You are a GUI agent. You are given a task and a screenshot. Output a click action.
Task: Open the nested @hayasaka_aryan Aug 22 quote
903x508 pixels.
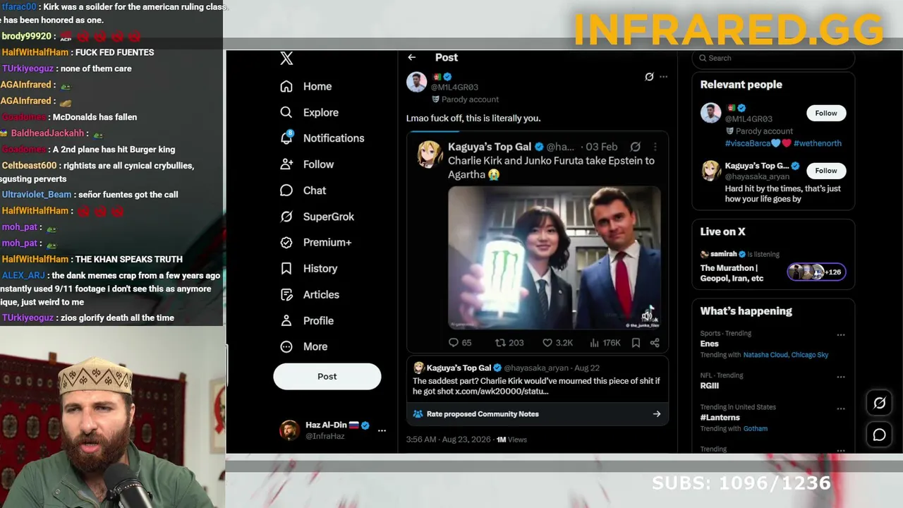[537, 379]
